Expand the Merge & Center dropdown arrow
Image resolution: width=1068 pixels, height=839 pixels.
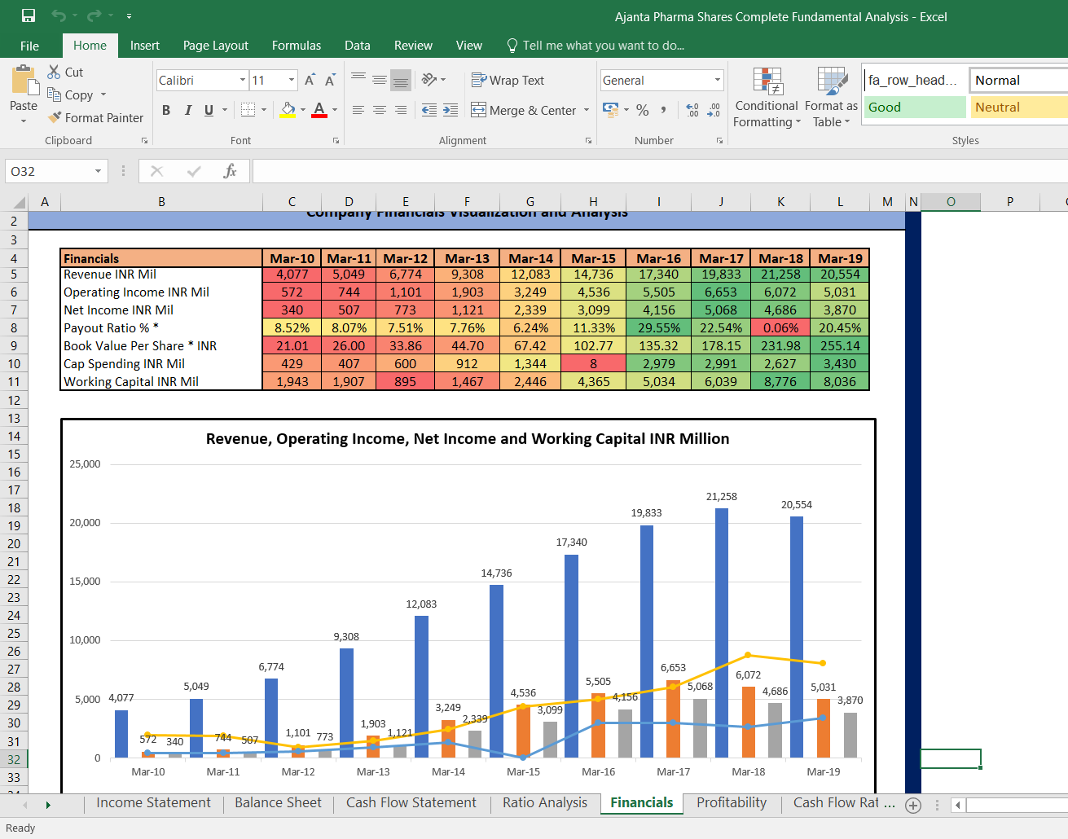click(x=587, y=110)
